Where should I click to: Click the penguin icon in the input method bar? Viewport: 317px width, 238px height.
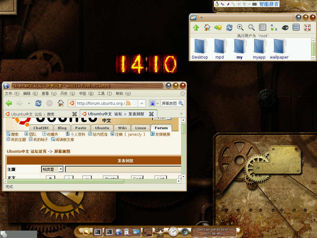[217, 4]
